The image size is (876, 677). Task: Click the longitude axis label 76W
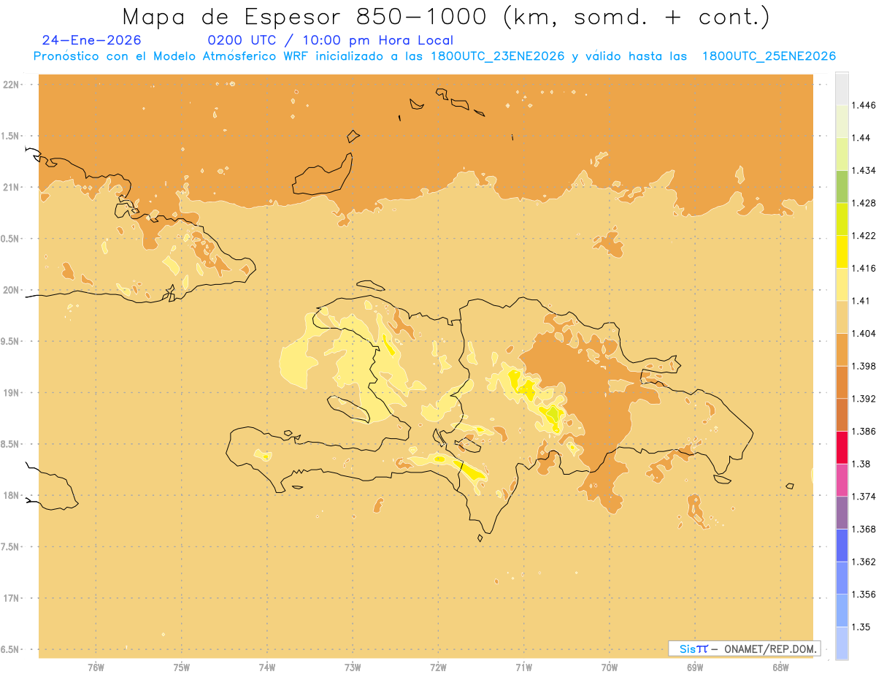[x=96, y=668]
